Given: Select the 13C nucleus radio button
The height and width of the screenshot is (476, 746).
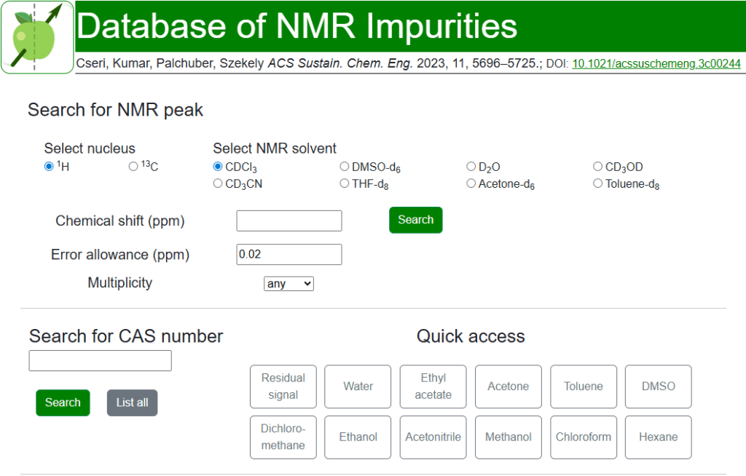Looking at the screenshot, I should point(133,167).
